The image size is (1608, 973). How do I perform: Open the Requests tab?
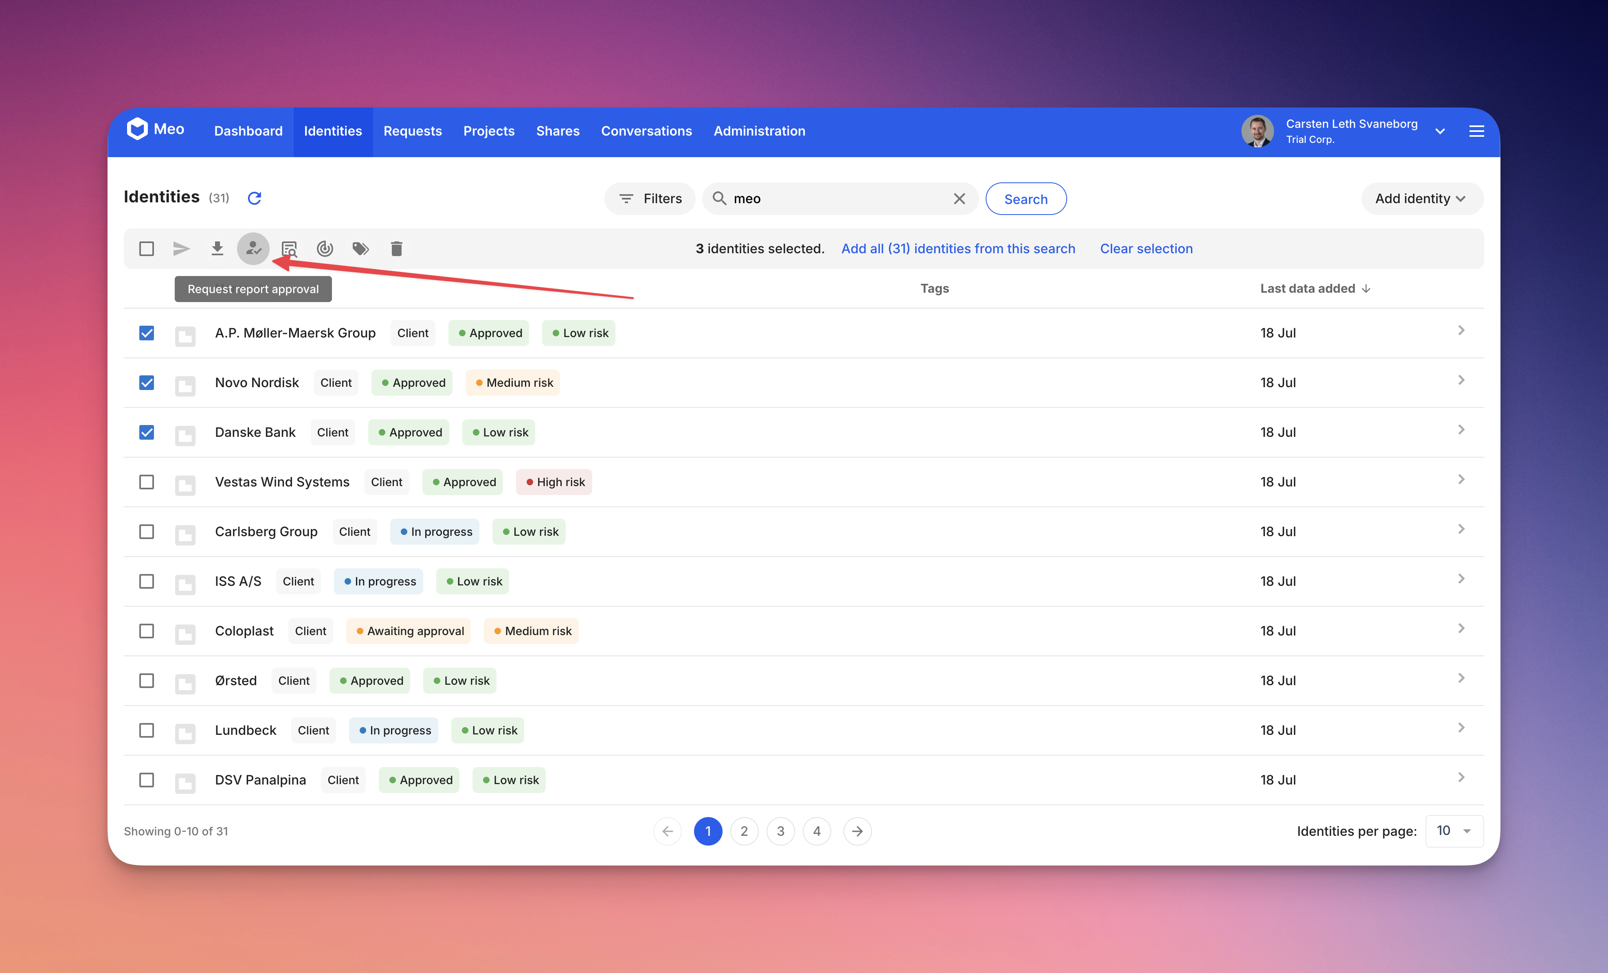(x=413, y=131)
